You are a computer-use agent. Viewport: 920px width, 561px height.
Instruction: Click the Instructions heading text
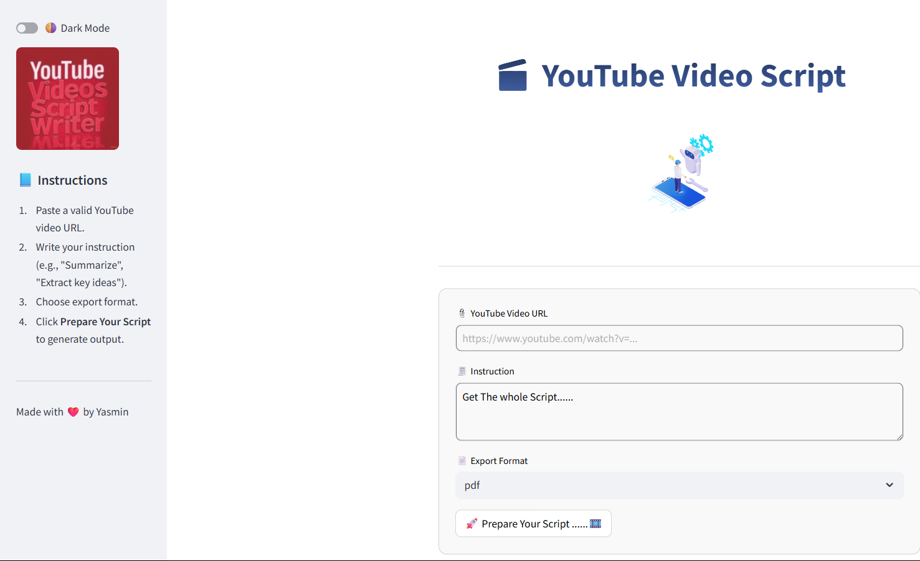tap(72, 180)
